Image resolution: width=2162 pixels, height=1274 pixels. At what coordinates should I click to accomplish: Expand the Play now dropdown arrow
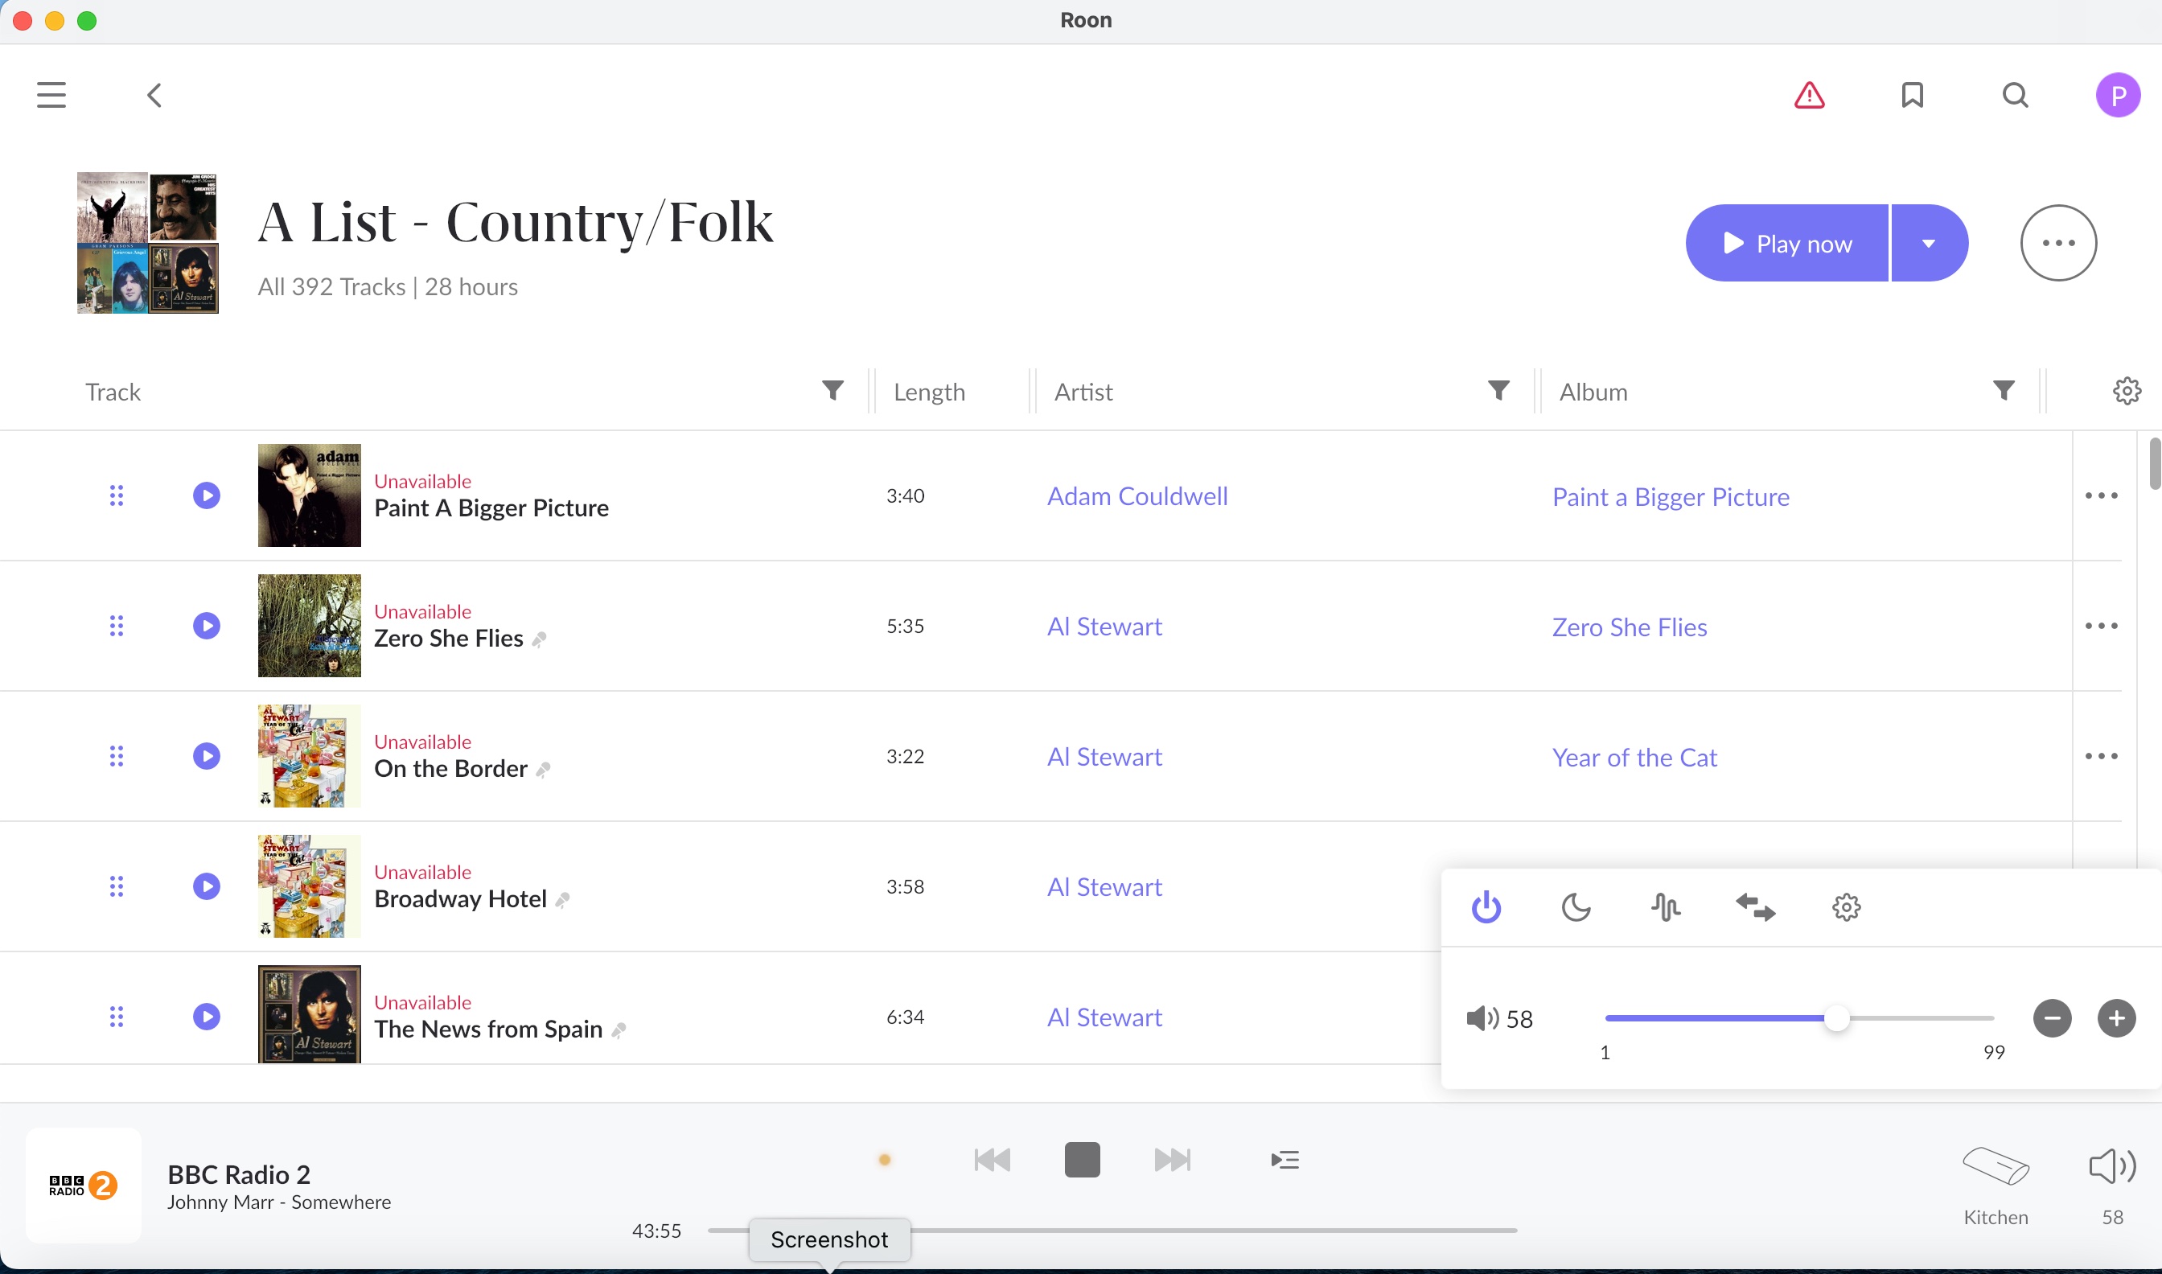(1929, 243)
